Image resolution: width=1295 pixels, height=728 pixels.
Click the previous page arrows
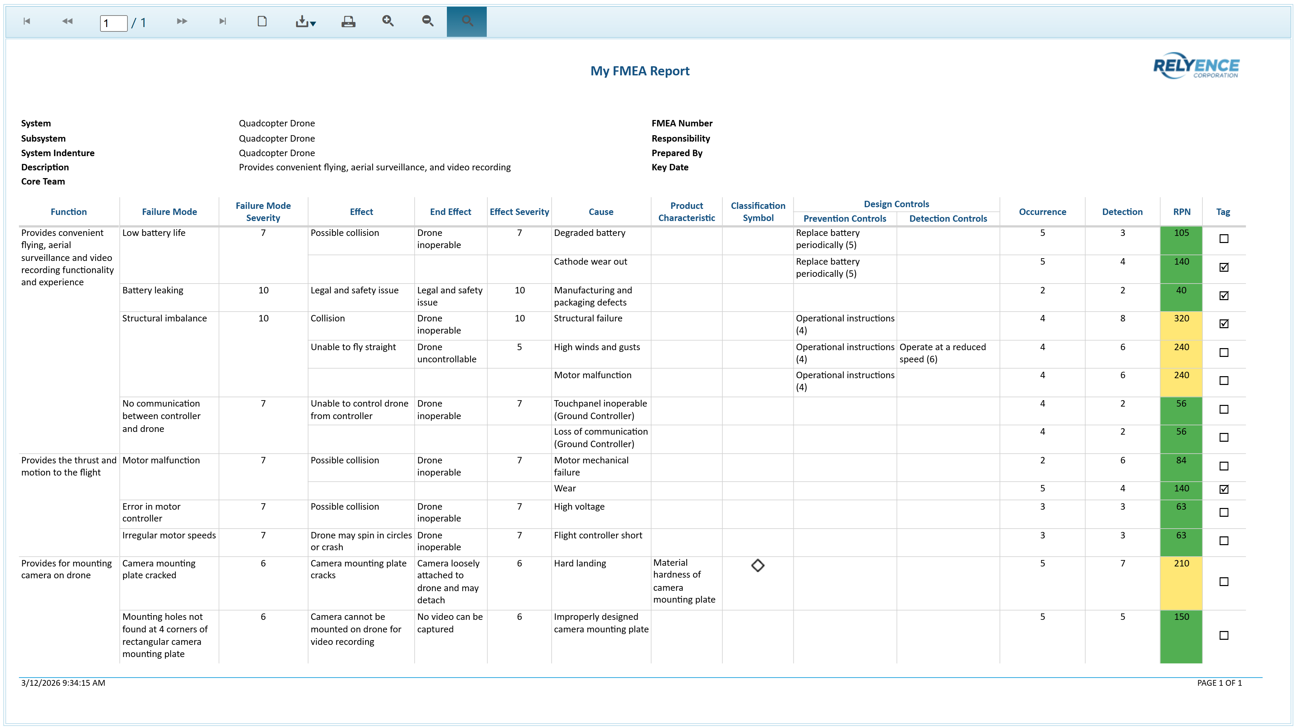click(x=67, y=21)
